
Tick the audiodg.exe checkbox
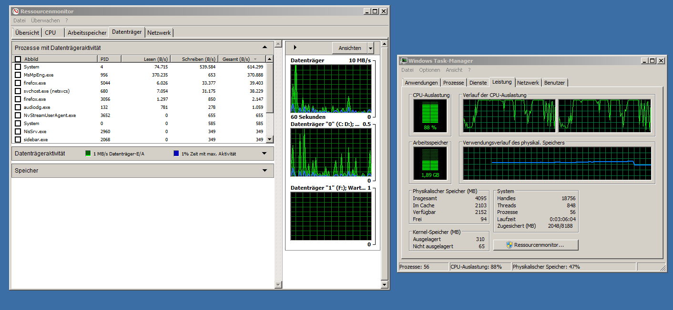[18, 107]
